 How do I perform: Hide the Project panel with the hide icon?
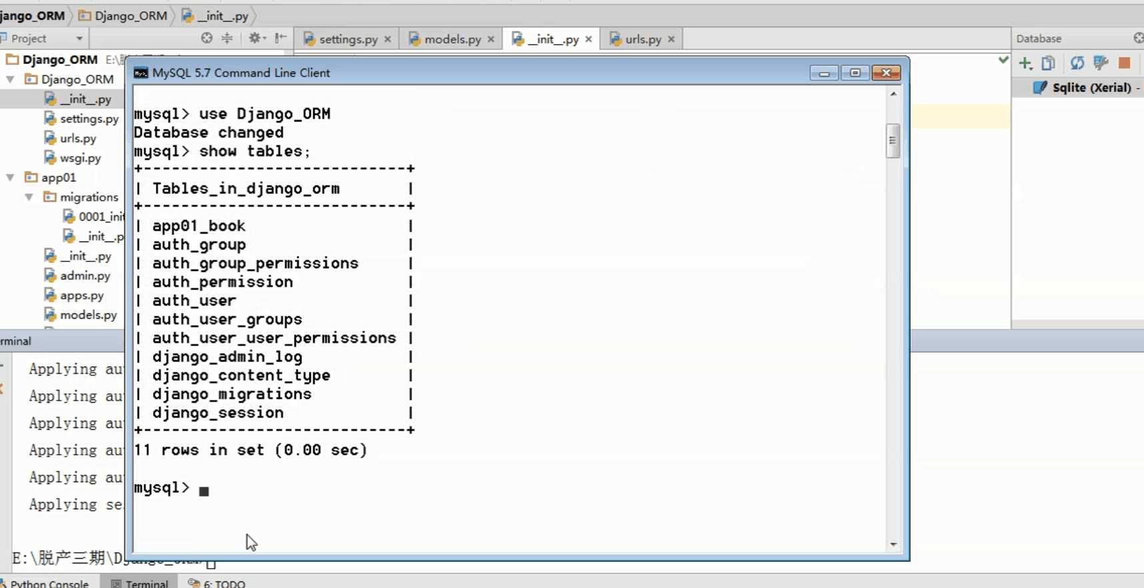[281, 38]
